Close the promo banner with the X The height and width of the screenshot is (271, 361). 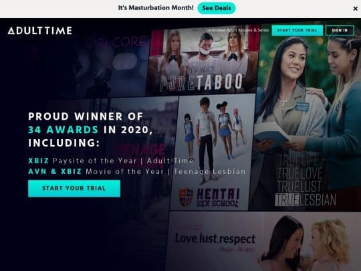coord(355,9)
